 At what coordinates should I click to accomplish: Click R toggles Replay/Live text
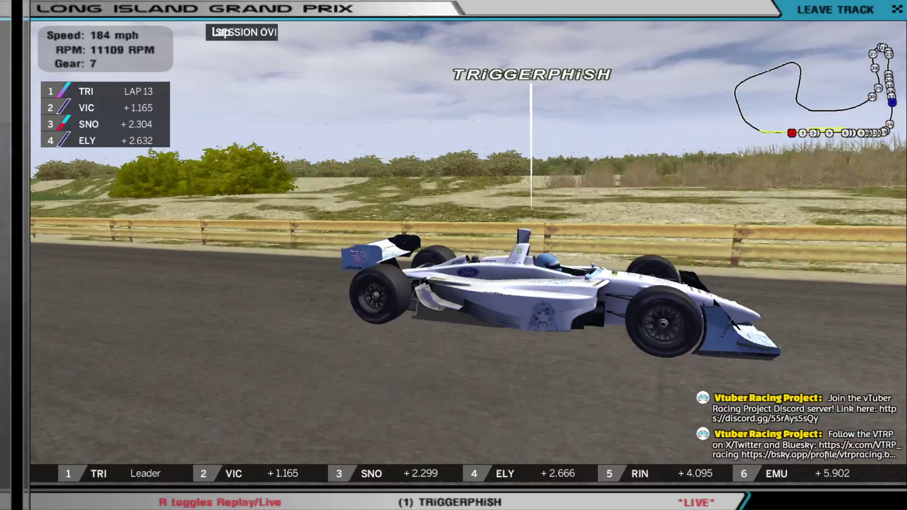click(x=220, y=502)
